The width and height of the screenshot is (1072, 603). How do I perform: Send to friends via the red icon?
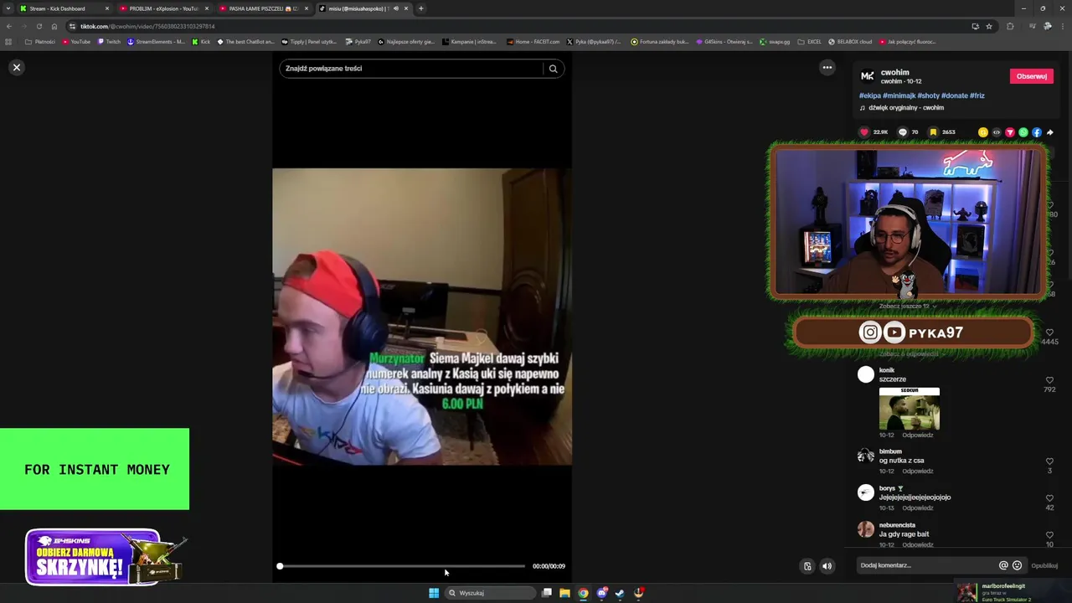pos(1010,132)
